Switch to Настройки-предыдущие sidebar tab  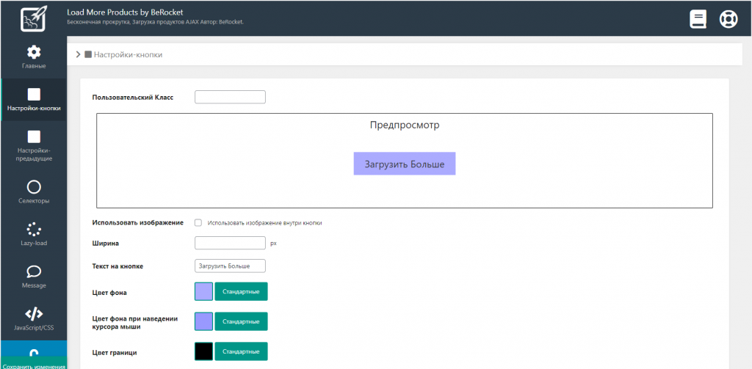coord(34,143)
